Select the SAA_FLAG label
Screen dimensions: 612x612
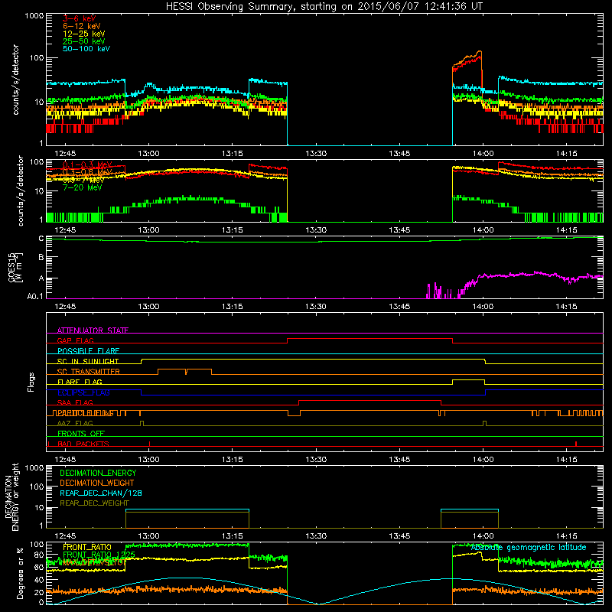coord(75,402)
